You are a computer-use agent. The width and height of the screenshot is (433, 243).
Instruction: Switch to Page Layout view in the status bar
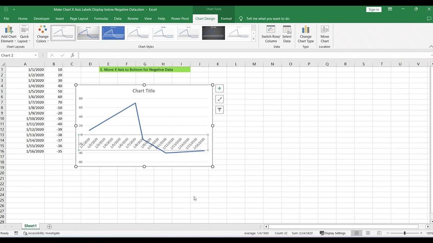(x=368, y=233)
